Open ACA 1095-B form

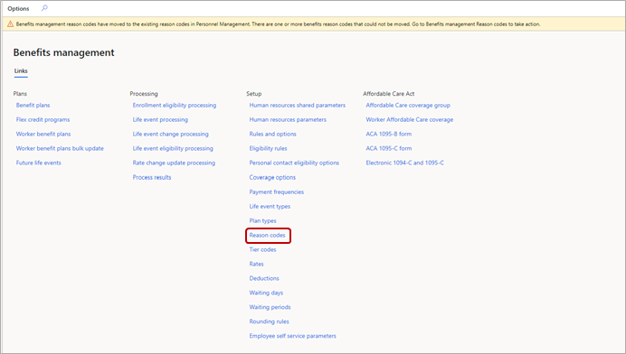[x=388, y=134]
